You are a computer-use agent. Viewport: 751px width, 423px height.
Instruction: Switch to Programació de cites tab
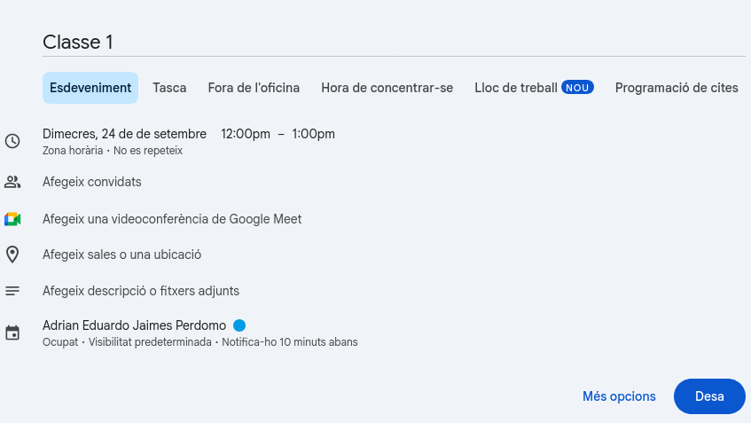(677, 88)
